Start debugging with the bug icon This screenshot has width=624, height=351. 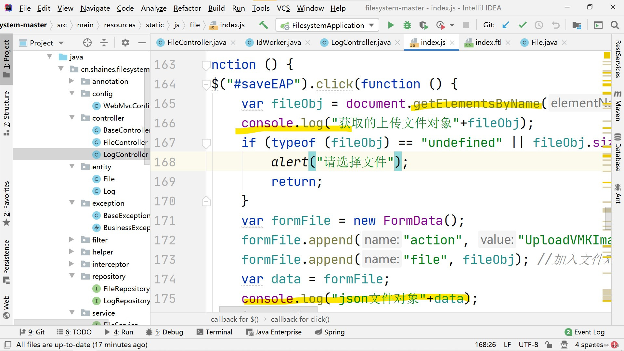click(x=407, y=25)
